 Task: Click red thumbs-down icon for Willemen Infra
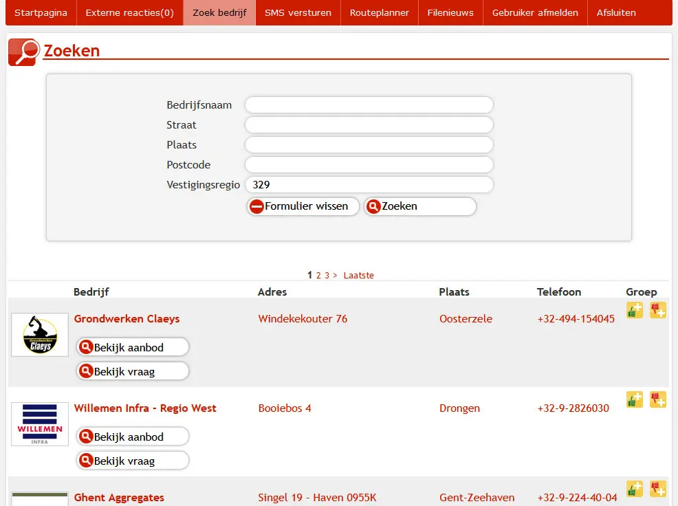pyautogui.click(x=658, y=400)
